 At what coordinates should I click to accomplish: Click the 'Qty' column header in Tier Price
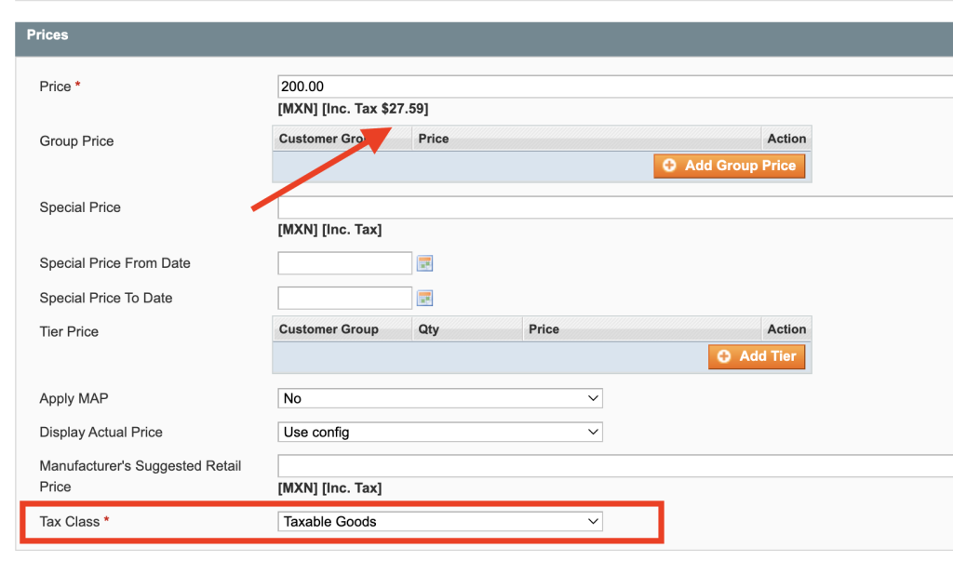coord(428,329)
